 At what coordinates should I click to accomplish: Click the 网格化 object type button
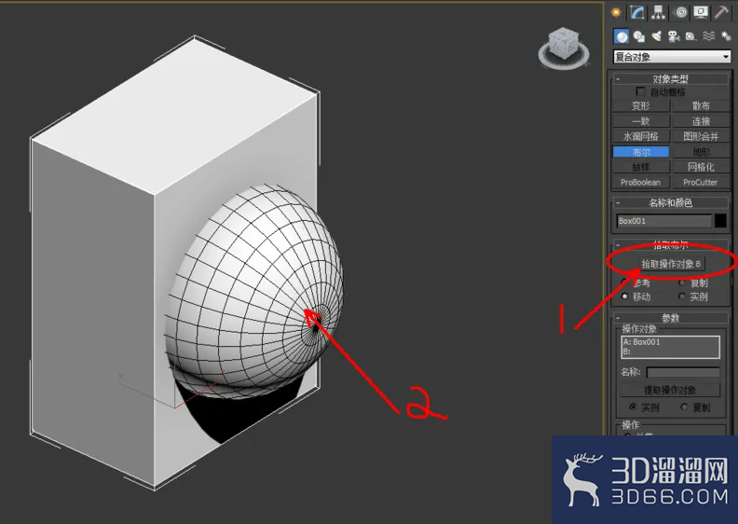(x=701, y=167)
